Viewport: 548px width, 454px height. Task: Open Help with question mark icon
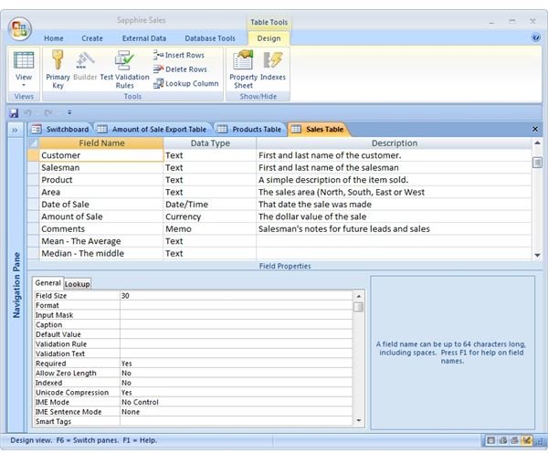tap(535, 37)
